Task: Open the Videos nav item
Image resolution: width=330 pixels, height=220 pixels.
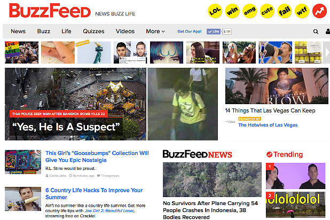Action: pyautogui.click(x=125, y=31)
